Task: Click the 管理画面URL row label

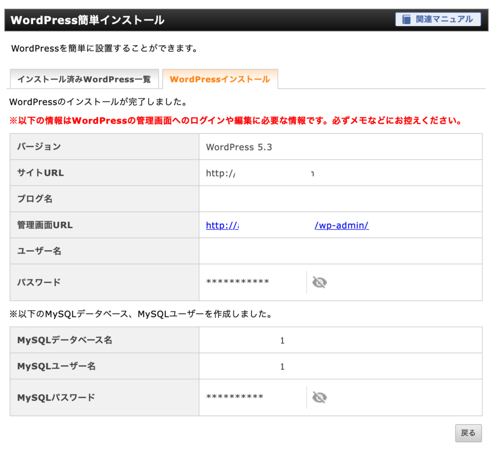Action: coord(45,225)
